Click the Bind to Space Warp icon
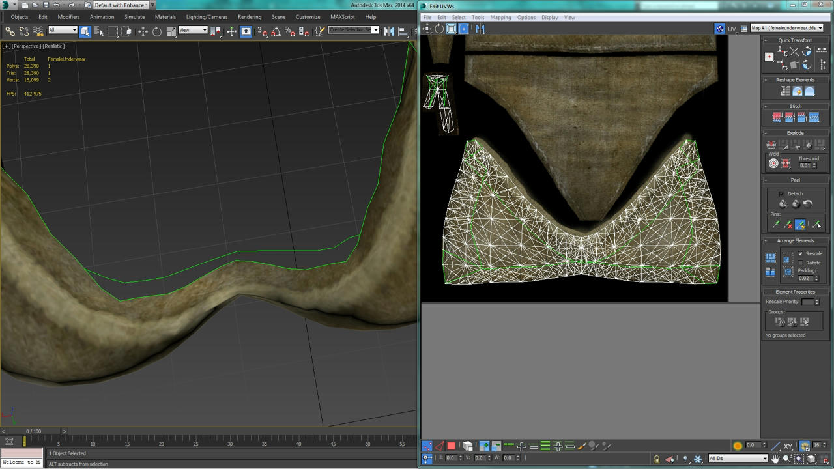 38,31
